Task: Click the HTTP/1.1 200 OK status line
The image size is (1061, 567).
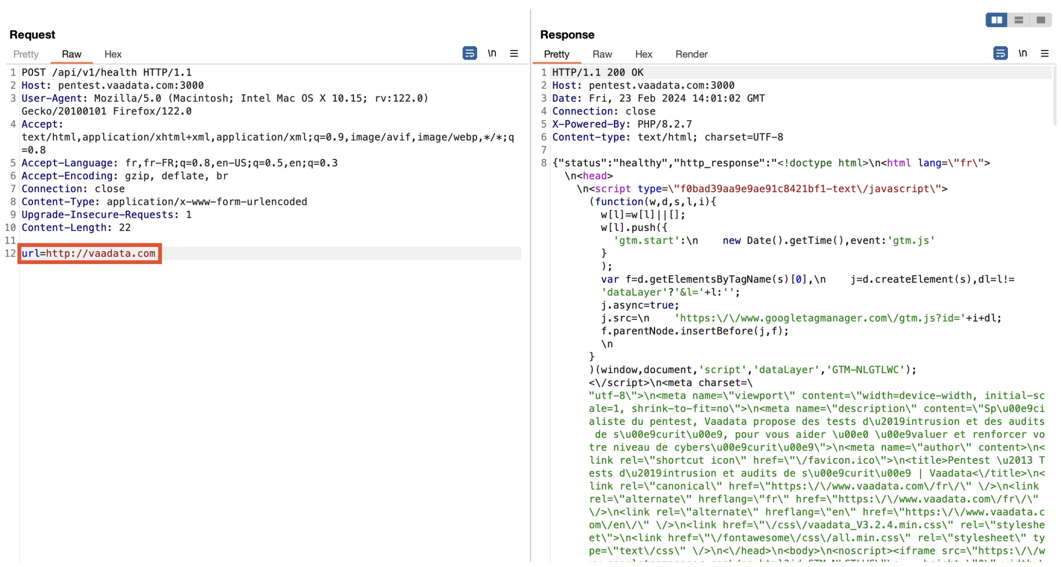Action: tap(597, 73)
